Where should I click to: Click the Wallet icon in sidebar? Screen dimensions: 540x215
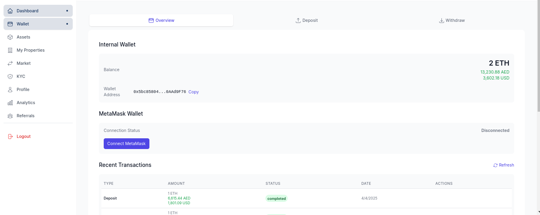tap(10, 24)
